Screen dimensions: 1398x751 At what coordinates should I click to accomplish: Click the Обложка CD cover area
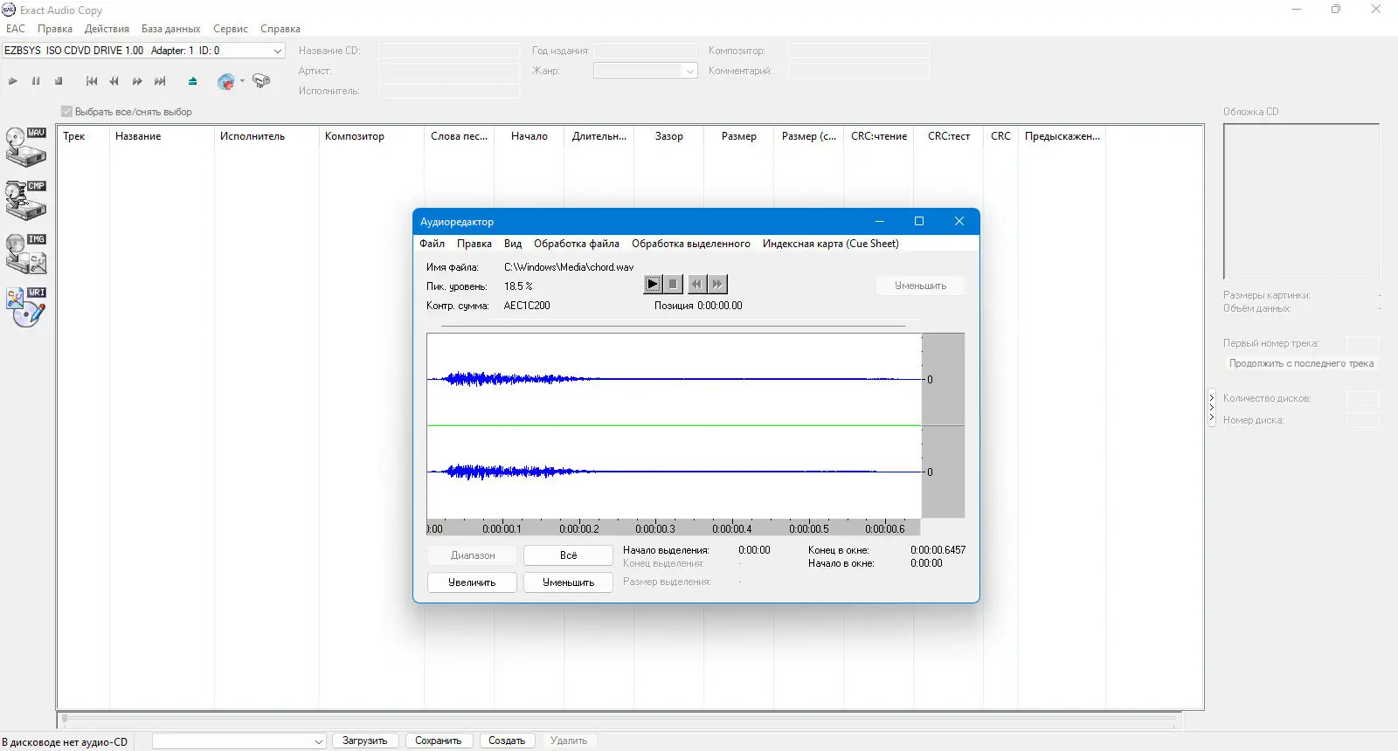coord(1301,202)
